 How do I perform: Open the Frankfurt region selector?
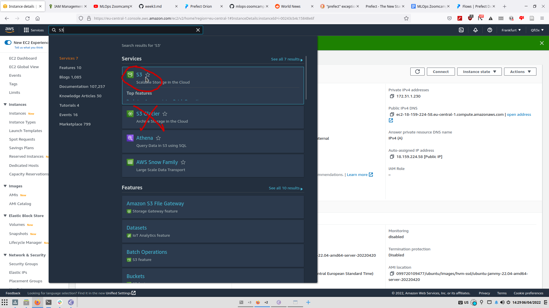(511, 30)
